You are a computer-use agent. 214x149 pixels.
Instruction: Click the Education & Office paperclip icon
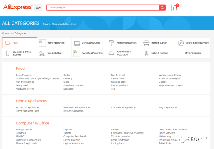coord(7,53)
